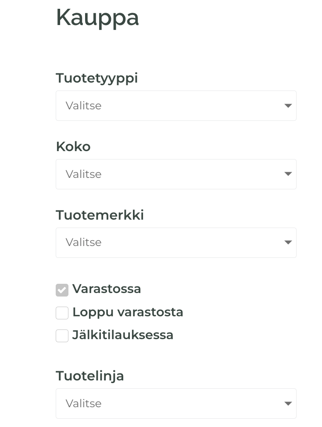Viewport: 322px width, 427px height.
Task: Click the Tuotemerkki filter label
Action: click(x=100, y=215)
